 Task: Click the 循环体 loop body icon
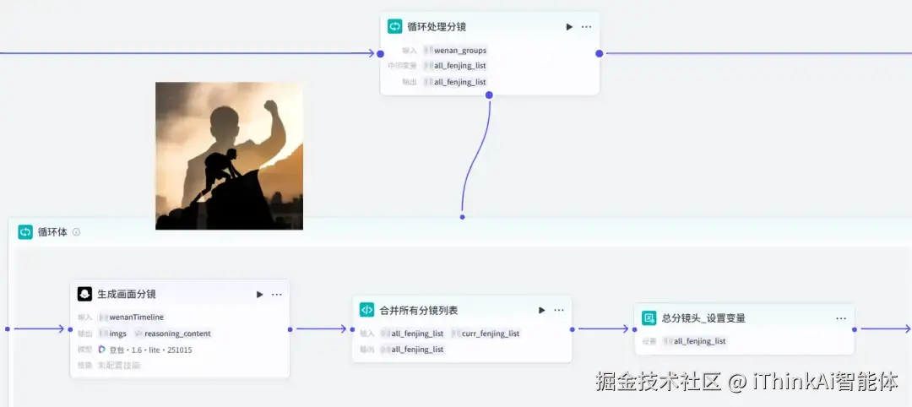pos(25,232)
